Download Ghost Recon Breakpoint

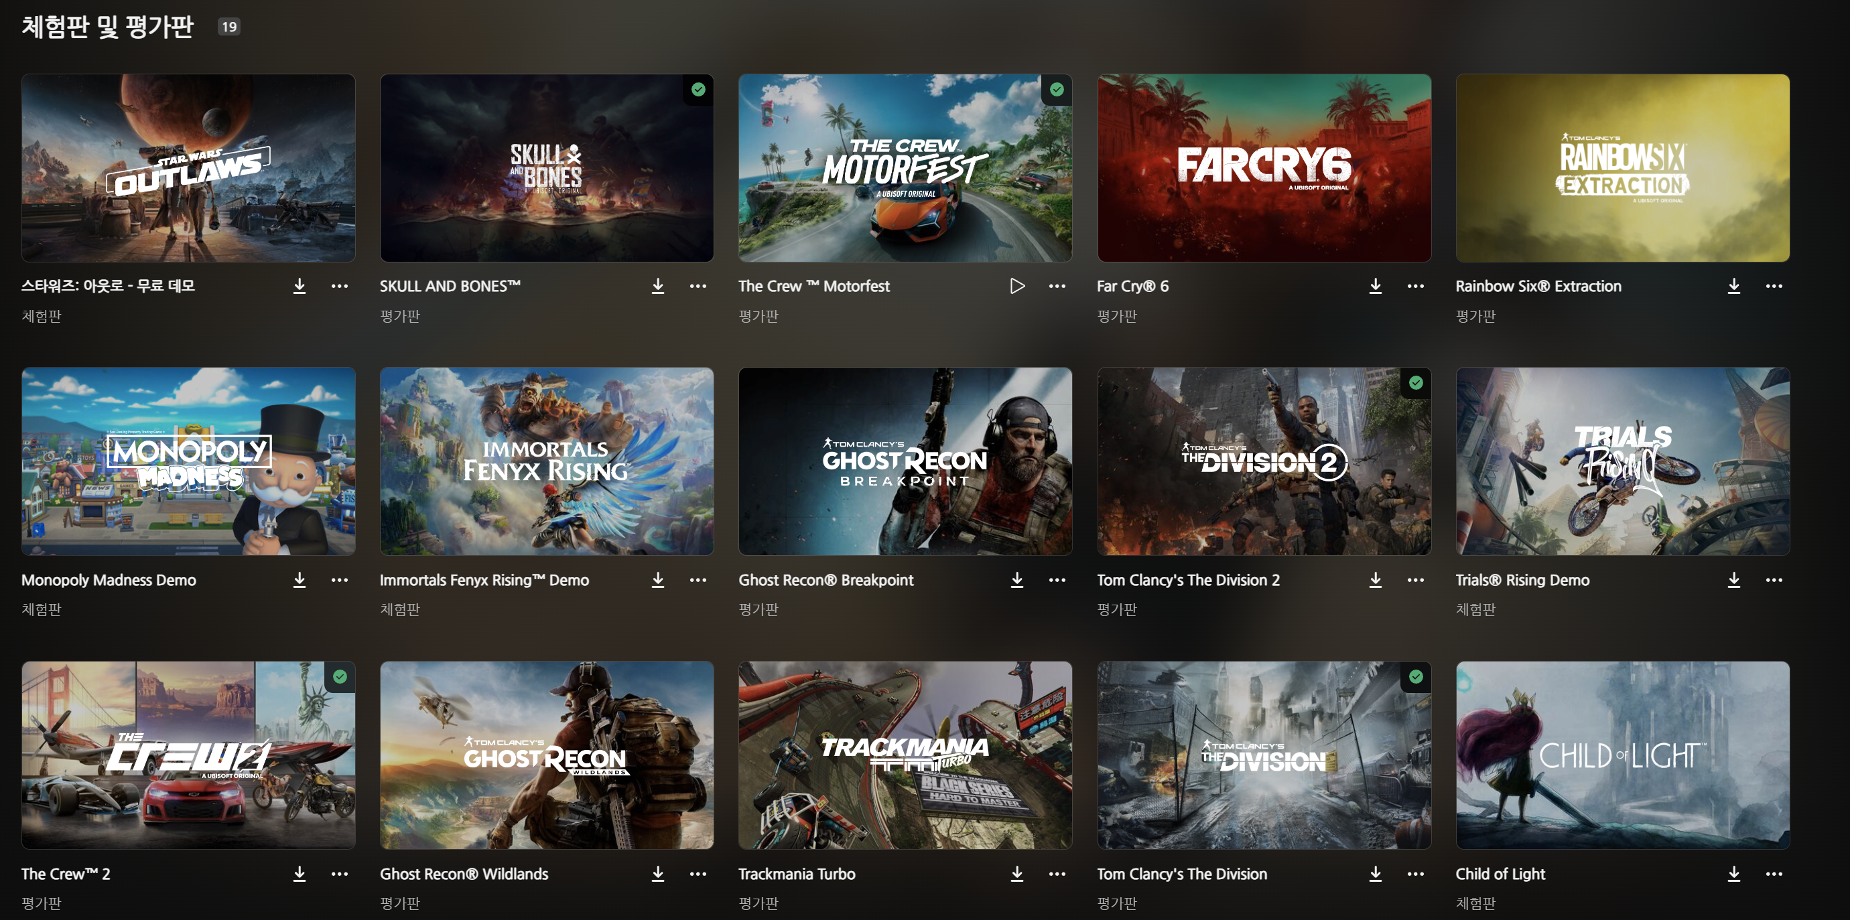(1016, 580)
